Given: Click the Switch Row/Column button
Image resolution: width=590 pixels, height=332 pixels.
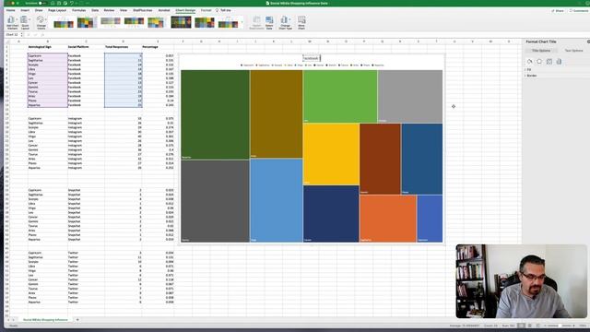Looking at the screenshot, I should 256,22.
